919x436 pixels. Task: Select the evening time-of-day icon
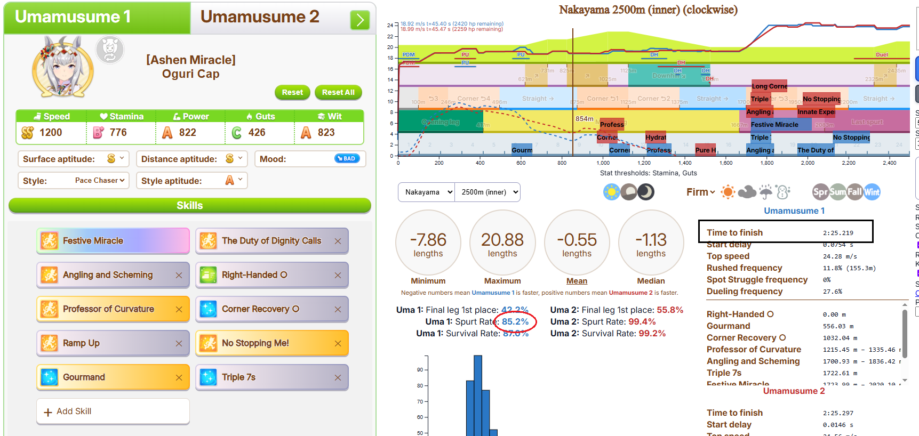click(x=629, y=192)
